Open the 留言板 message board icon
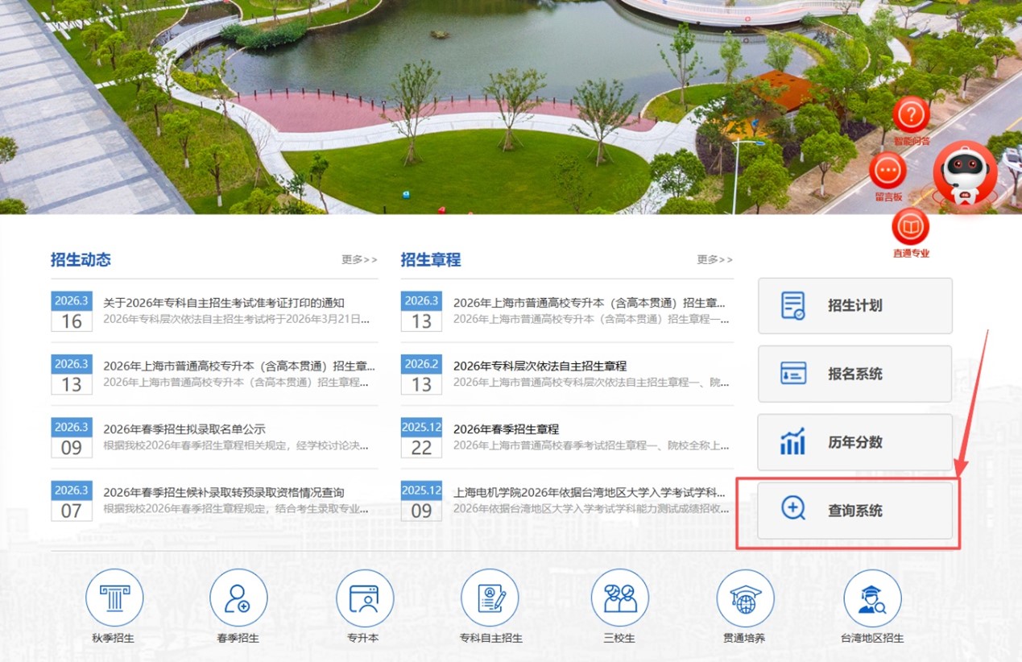The height and width of the screenshot is (662, 1022). tap(888, 171)
